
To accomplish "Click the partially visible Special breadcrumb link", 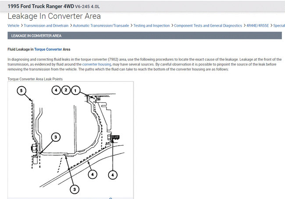I will tap(279, 25).
